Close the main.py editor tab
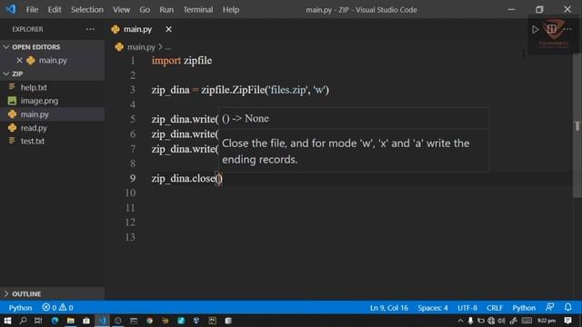Viewport: 582px width, 327px height. click(168, 29)
